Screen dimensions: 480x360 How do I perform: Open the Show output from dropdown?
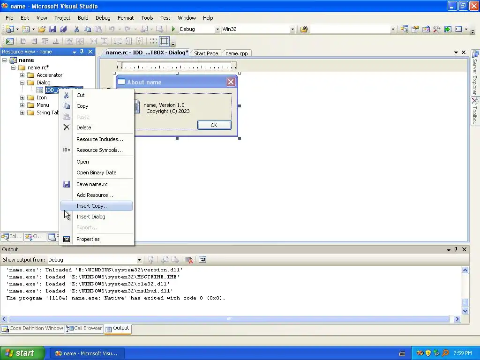[139, 260]
